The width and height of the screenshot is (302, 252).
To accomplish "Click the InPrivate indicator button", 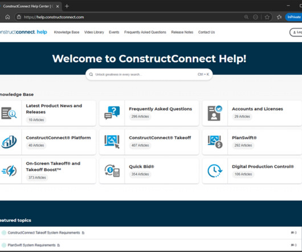I will [294, 17].
